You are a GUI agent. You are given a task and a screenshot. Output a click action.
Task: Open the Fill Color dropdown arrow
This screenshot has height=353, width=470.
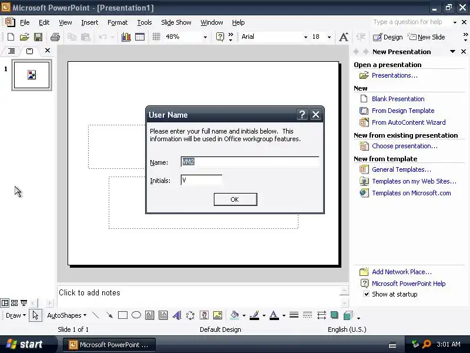(x=244, y=315)
